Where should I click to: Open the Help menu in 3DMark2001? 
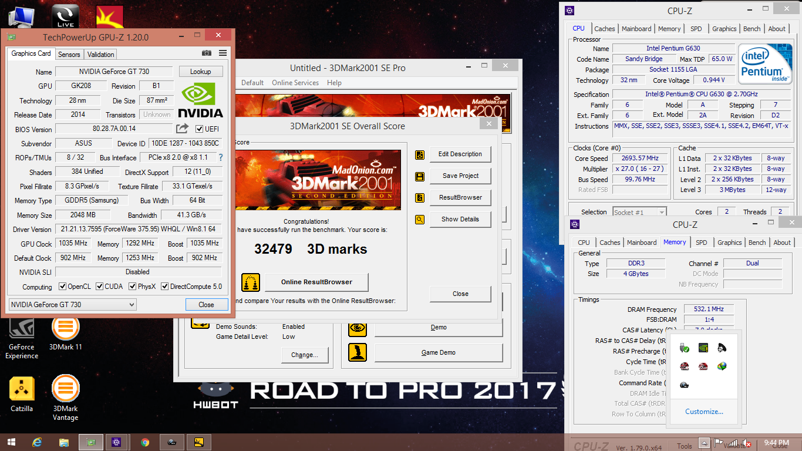334,83
